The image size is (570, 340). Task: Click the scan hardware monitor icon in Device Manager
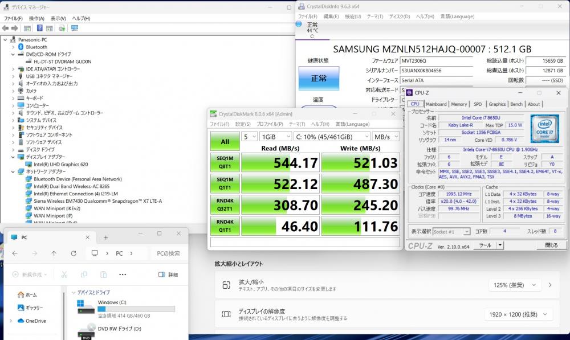[x=75, y=28]
